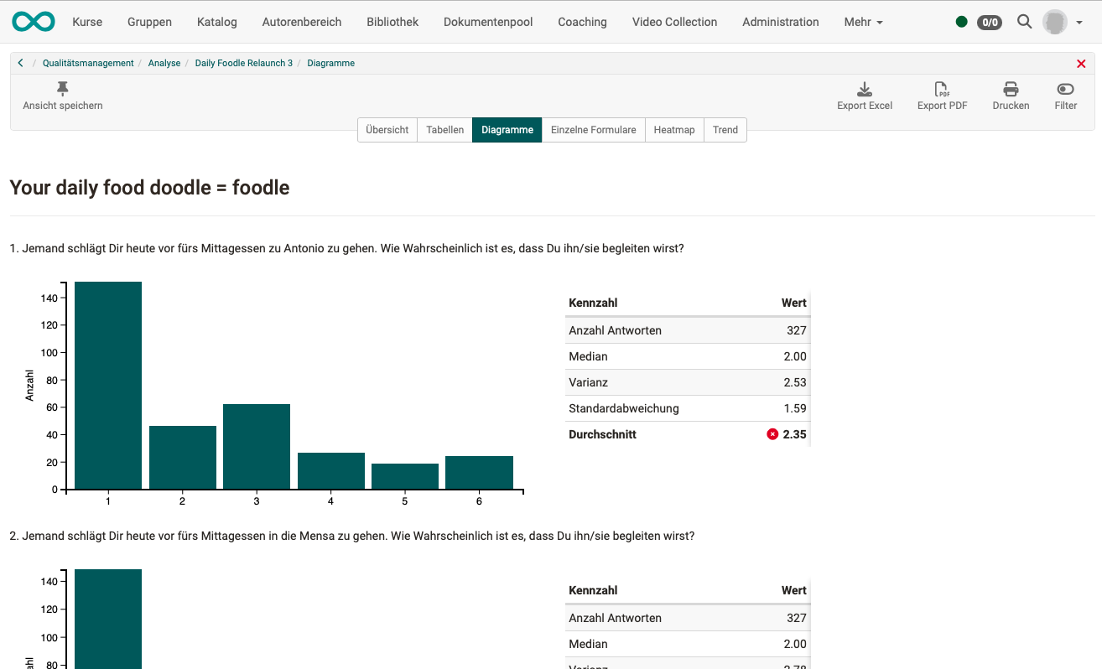The height and width of the screenshot is (669, 1102).
Task: Open the Trend tab
Action: tap(725, 130)
